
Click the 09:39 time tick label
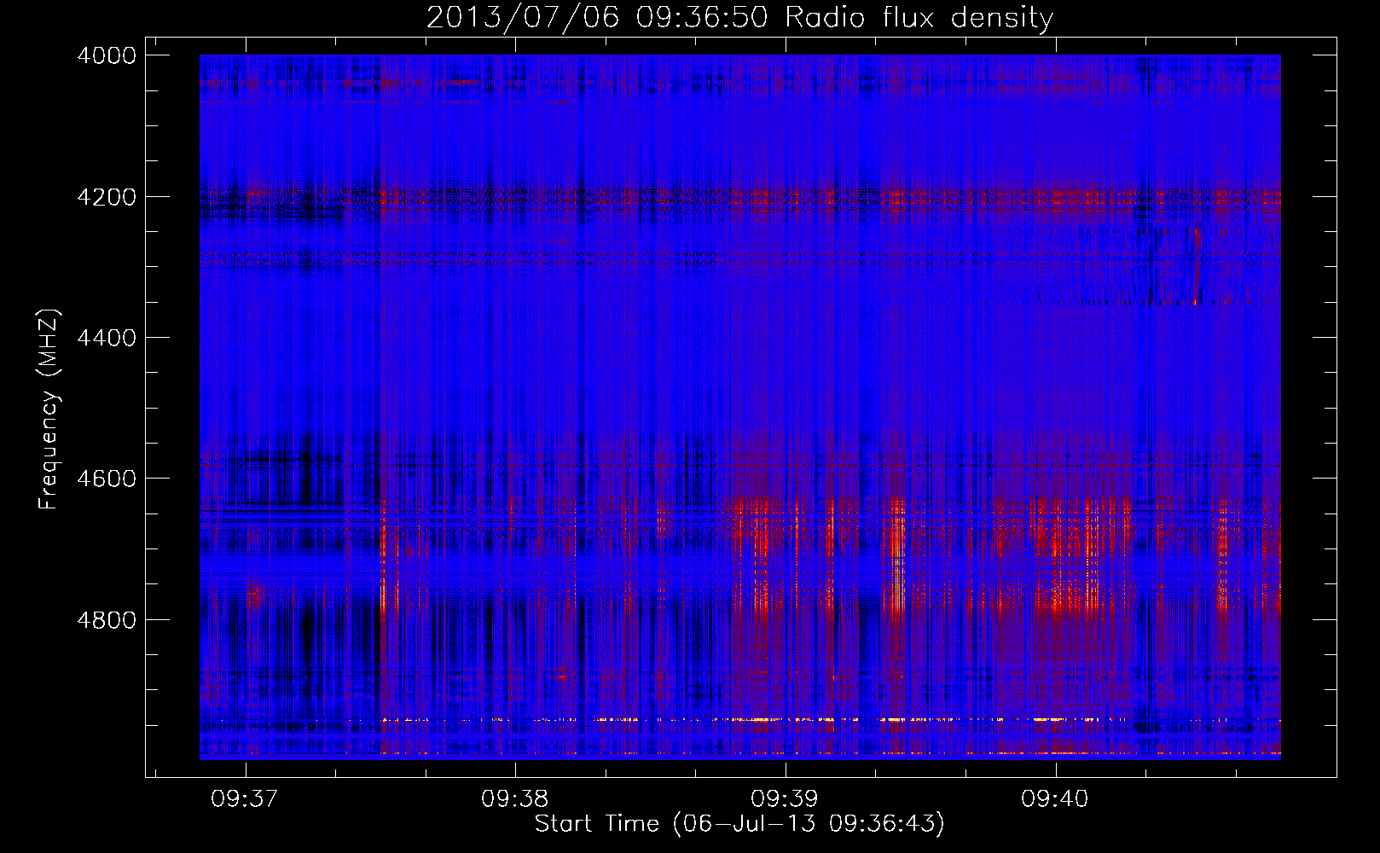785,799
